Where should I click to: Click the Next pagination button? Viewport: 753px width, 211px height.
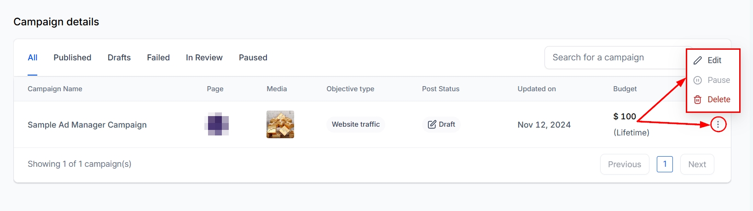[697, 164]
